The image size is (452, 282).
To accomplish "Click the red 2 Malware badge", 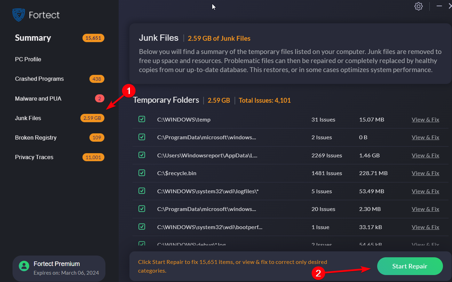I will click(x=100, y=99).
